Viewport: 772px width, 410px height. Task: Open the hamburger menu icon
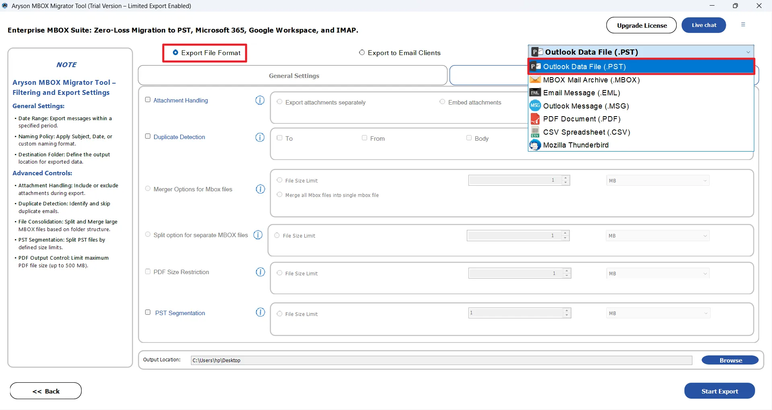click(743, 25)
